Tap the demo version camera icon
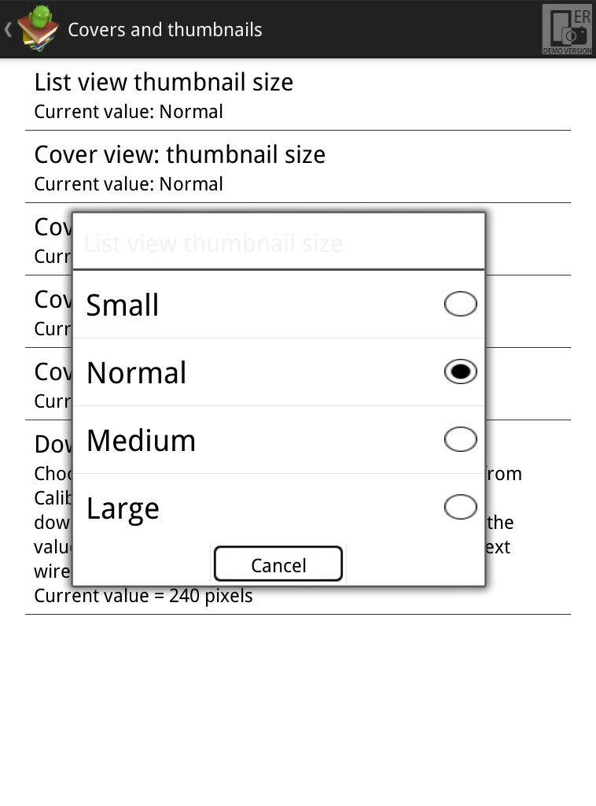Screen dimensions: 596x806 567,30
